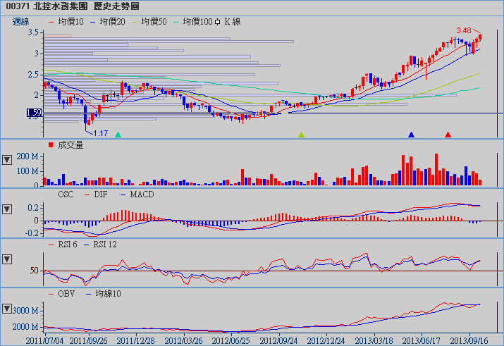This screenshot has width=504, height=346.
Task: Click the 1.59 price level marker
Action: click(x=34, y=113)
